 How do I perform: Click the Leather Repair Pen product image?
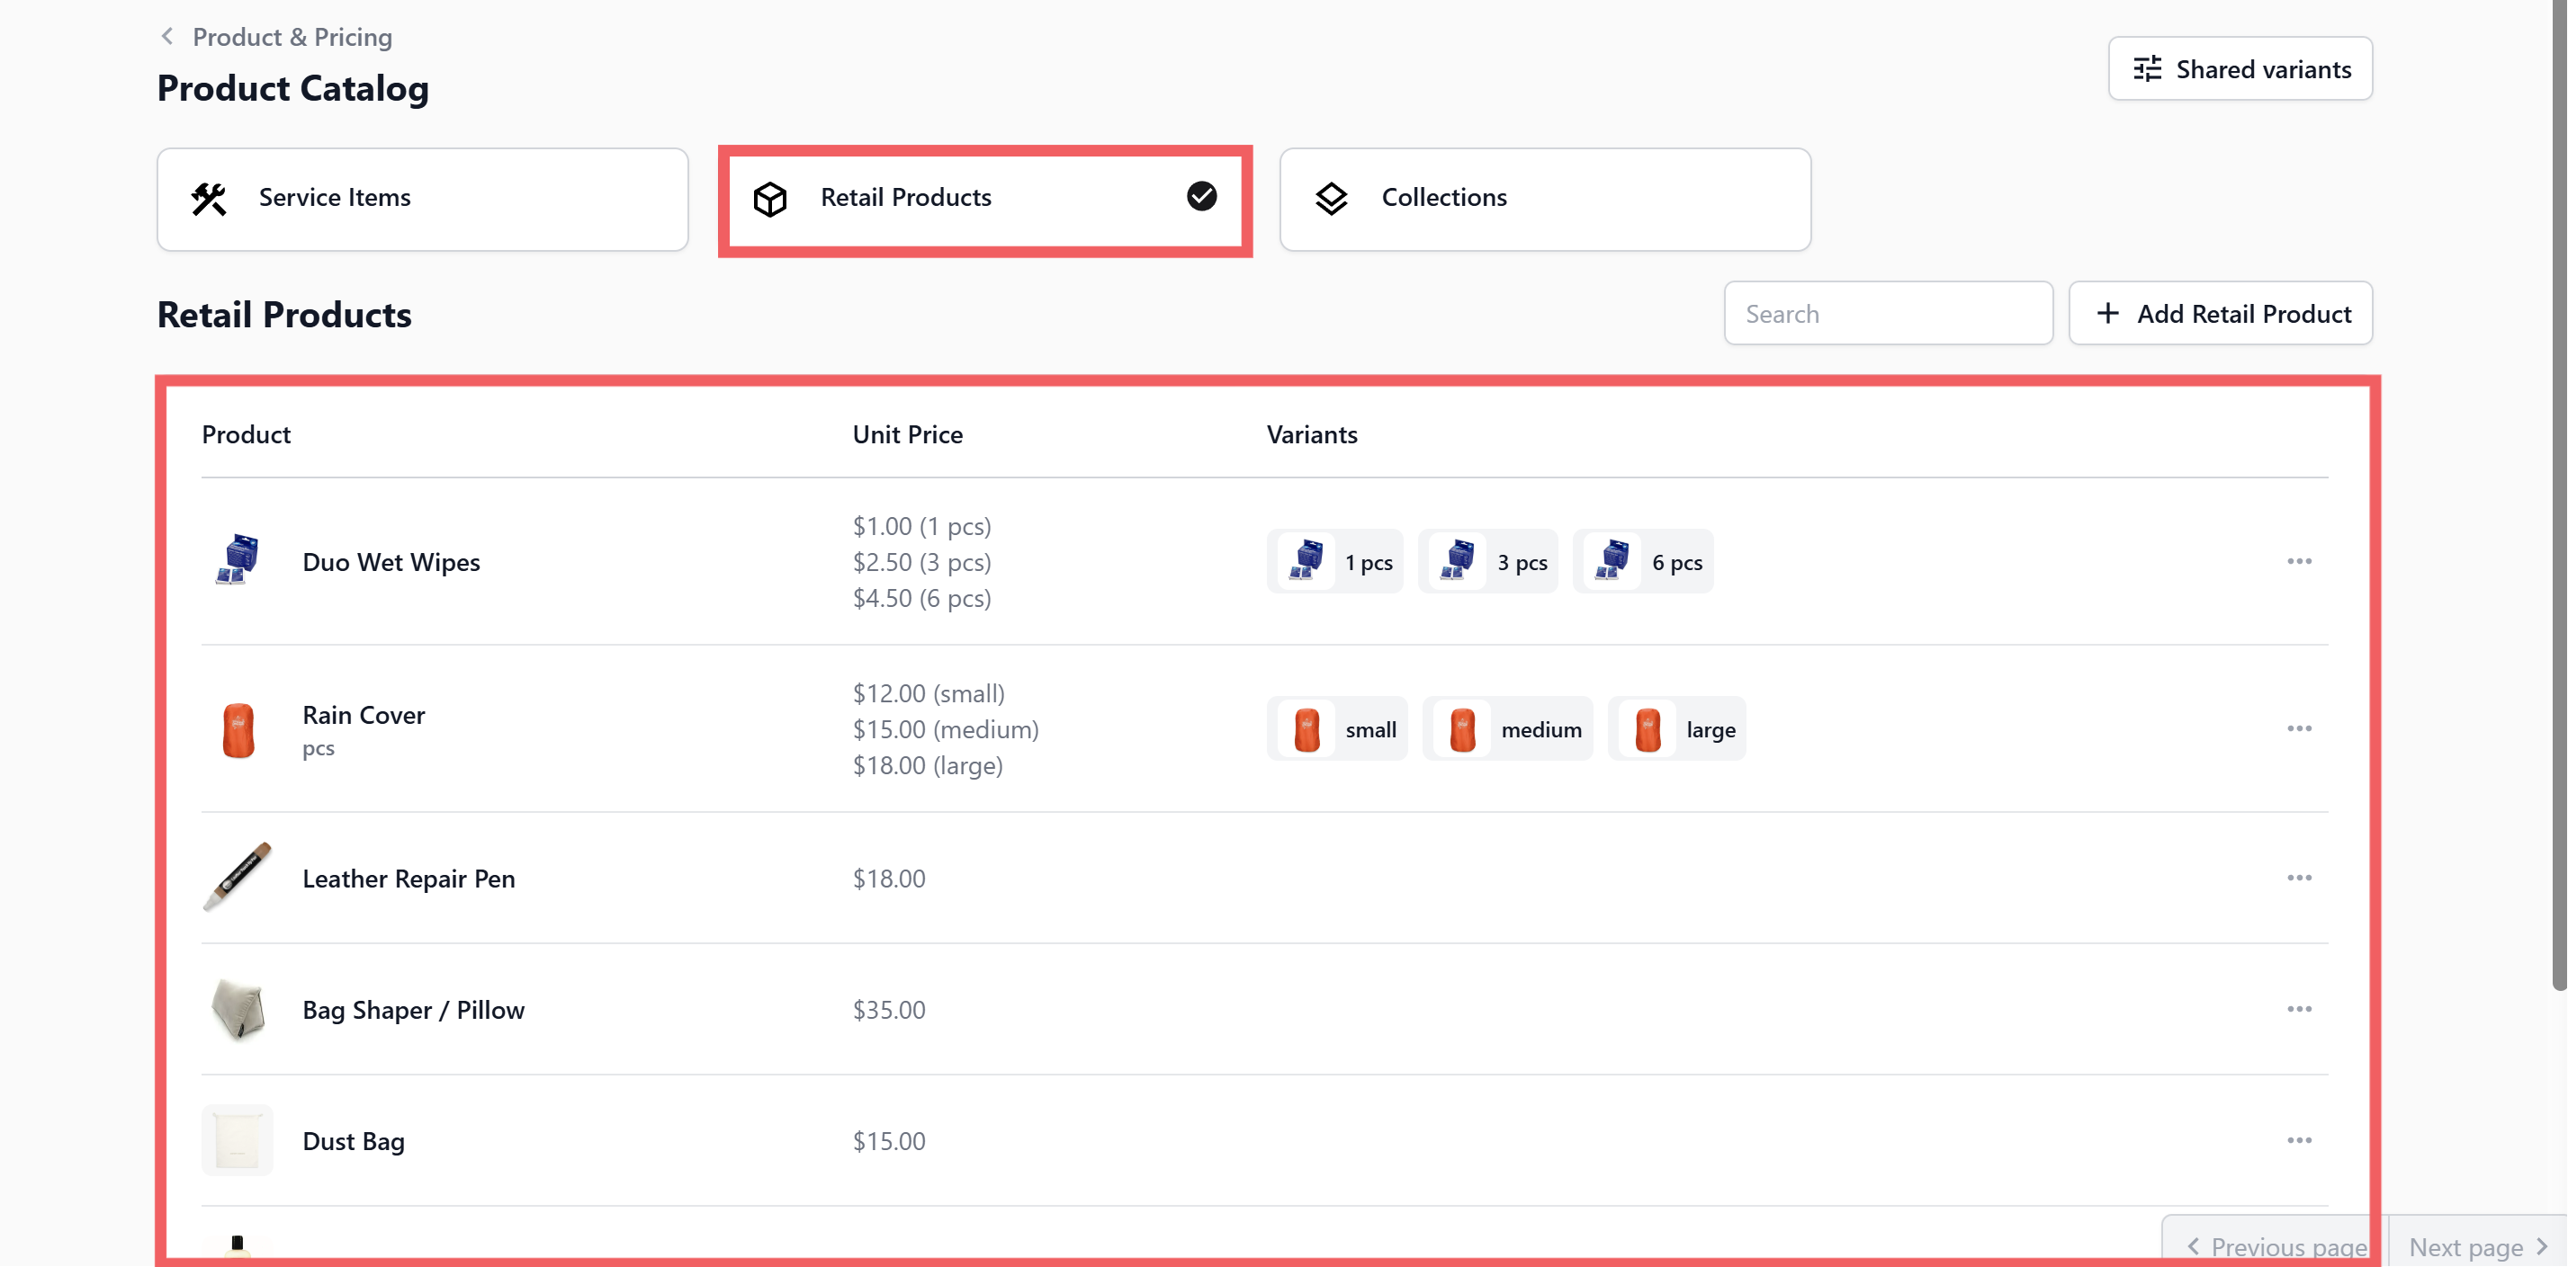(x=238, y=878)
